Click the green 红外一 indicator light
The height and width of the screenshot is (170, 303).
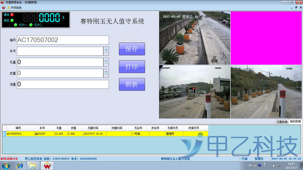(16, 25)
